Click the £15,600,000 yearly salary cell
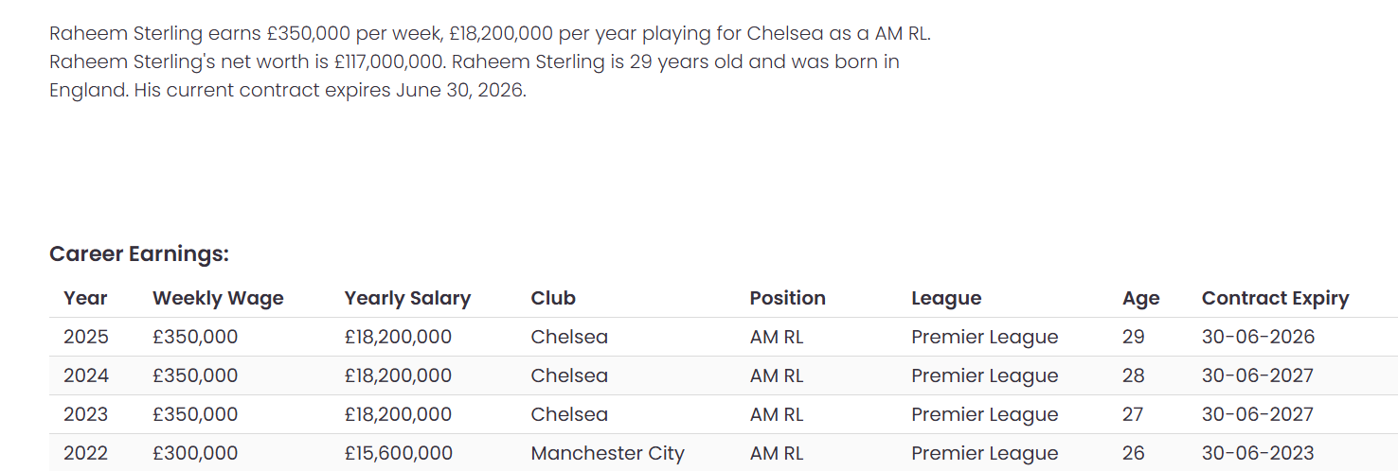Image resolution: width=1398 pixels, height=471 pixels. [x=399, y=453]
